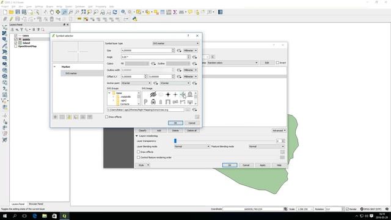
Task: Open Microsoft Edge from taskbar
Action: click(35, 216)
